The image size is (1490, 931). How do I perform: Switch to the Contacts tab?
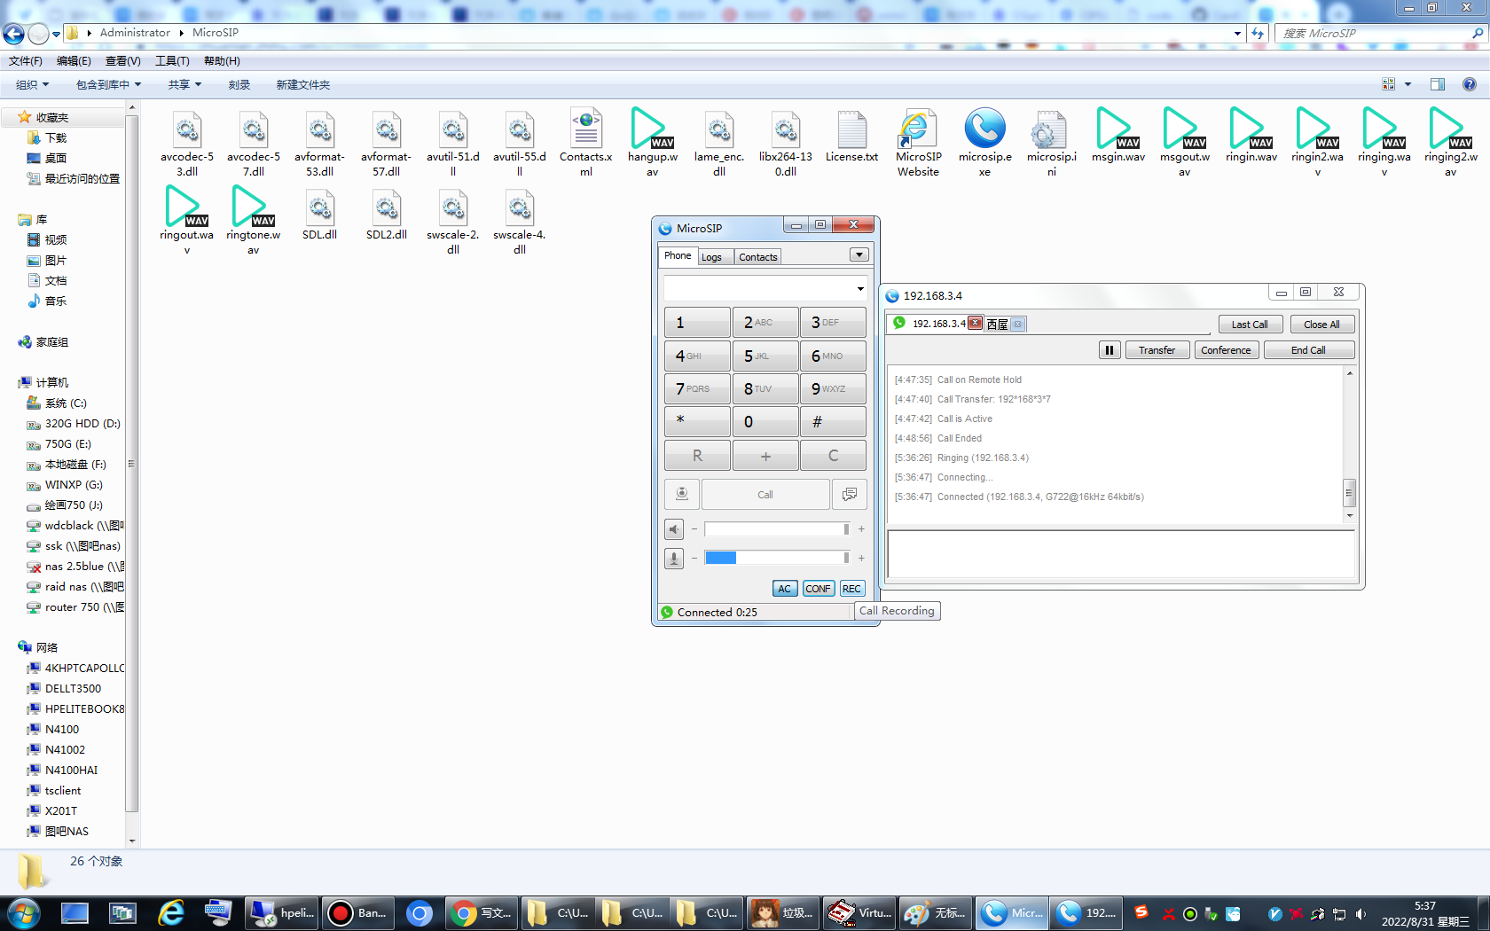[758, 257]
